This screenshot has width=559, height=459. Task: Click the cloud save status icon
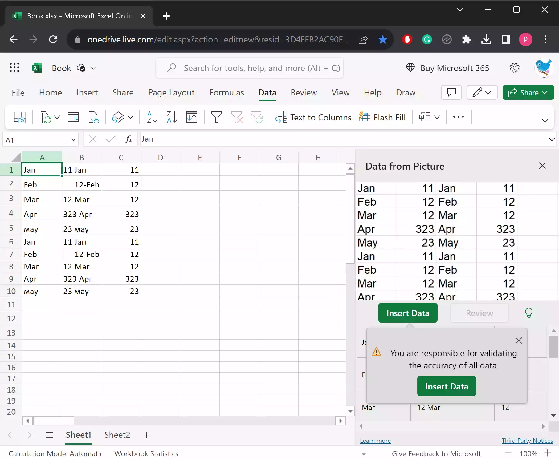pos(81,68)
